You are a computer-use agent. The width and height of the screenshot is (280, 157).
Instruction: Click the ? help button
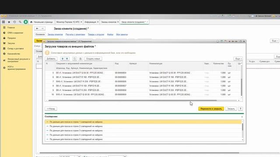pos(240,109)
